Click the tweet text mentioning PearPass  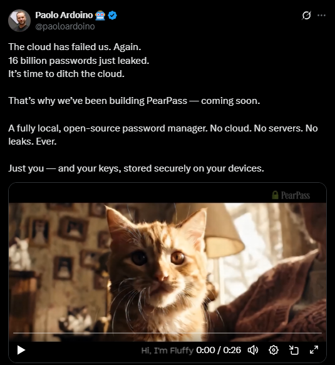[x=134, y=101]
